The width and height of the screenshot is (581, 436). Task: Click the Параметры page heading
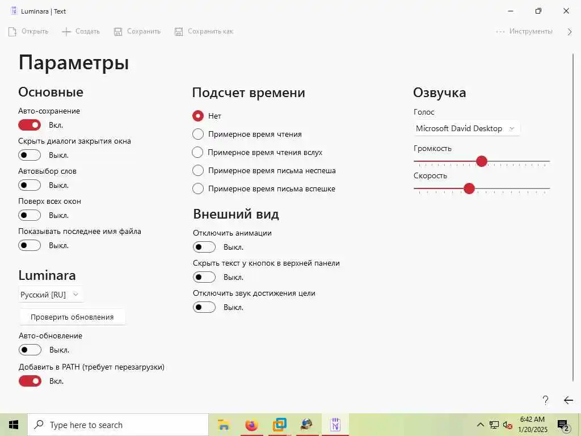74,62
